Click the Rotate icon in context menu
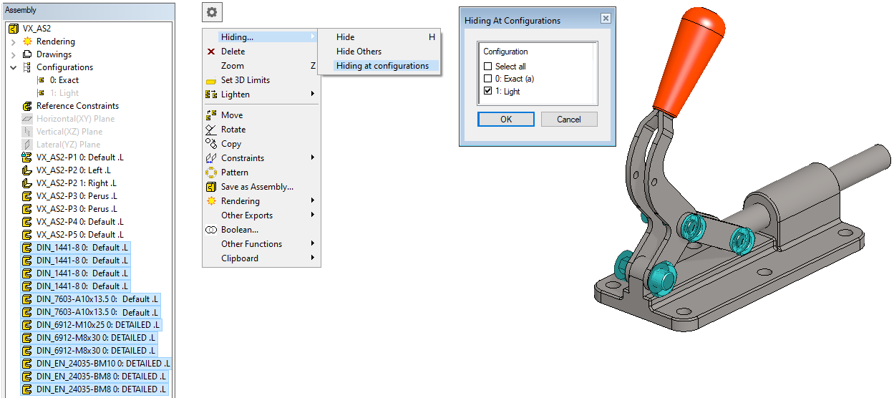894x398 pixels. [211, 130]
